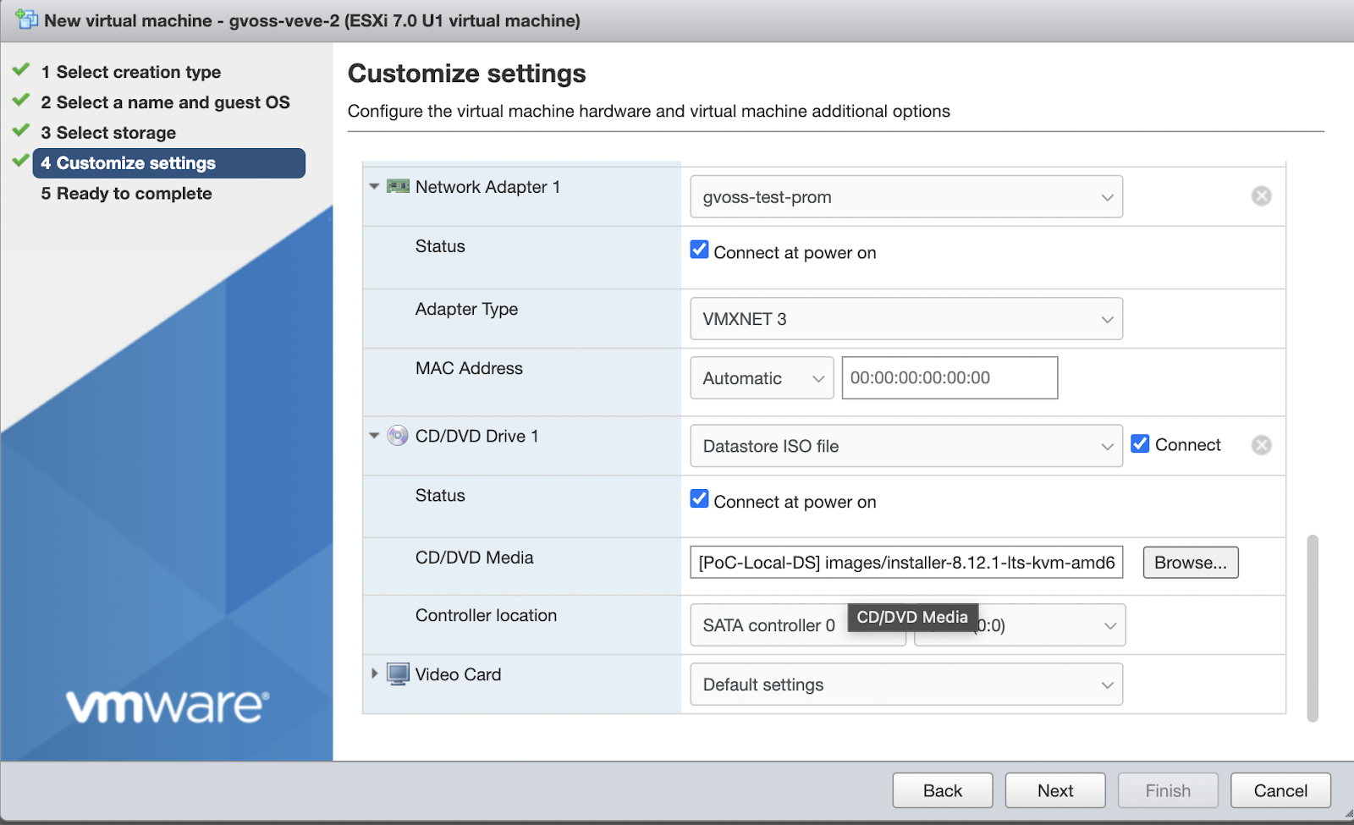Click the CD/DVD Drive 1 disc icon
This screenshot has width=1354, height=825.
[397, 435]
